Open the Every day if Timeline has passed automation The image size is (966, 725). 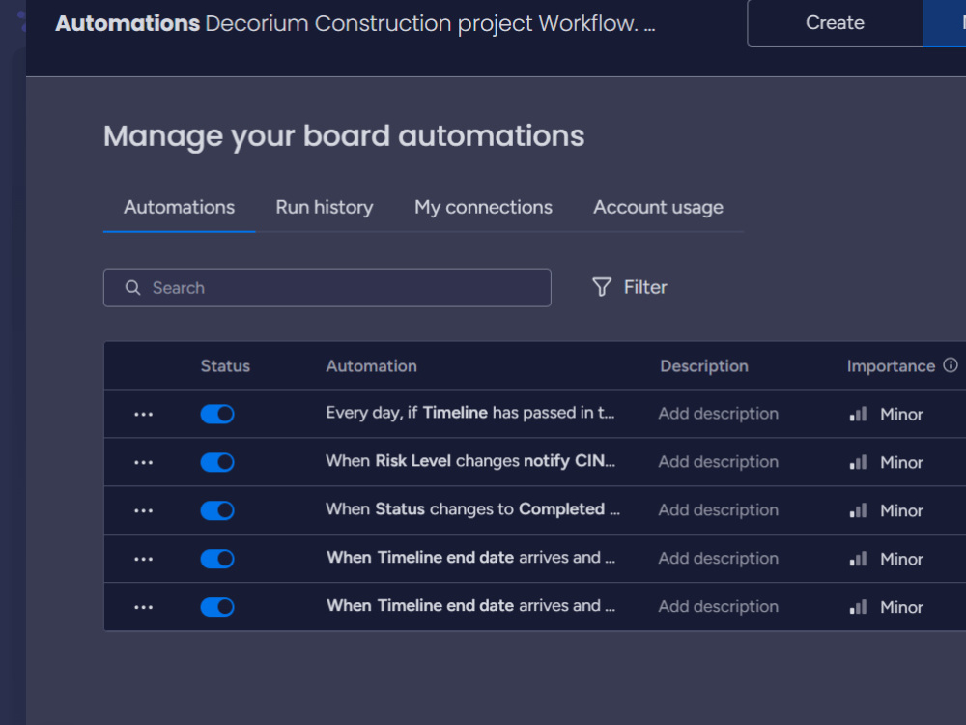pos(470,413)
